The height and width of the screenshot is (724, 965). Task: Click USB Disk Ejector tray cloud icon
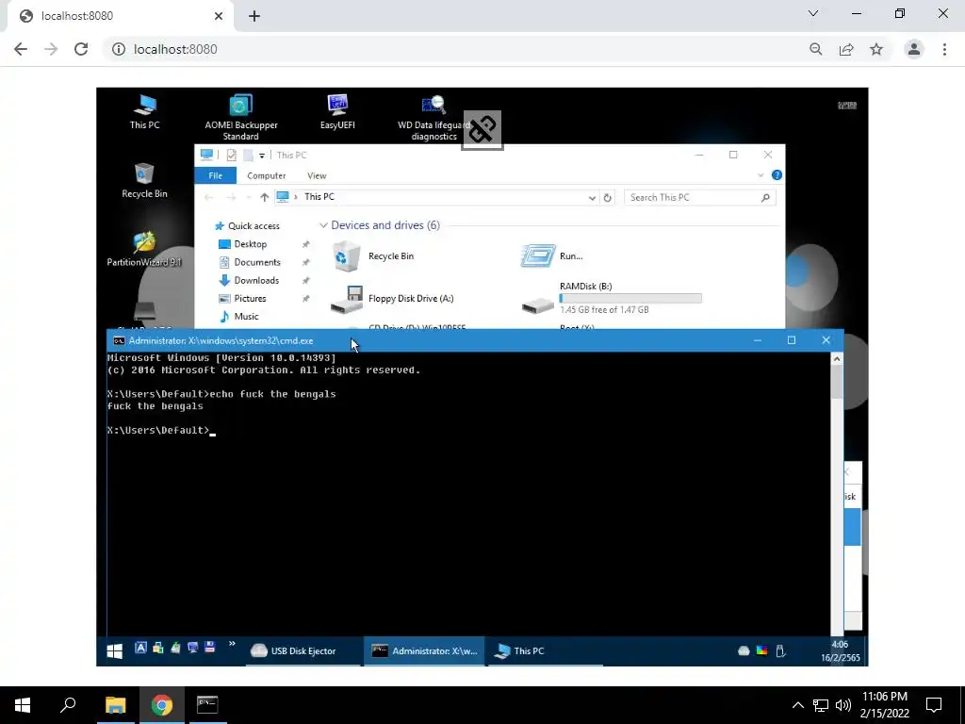tap(744, 650)
